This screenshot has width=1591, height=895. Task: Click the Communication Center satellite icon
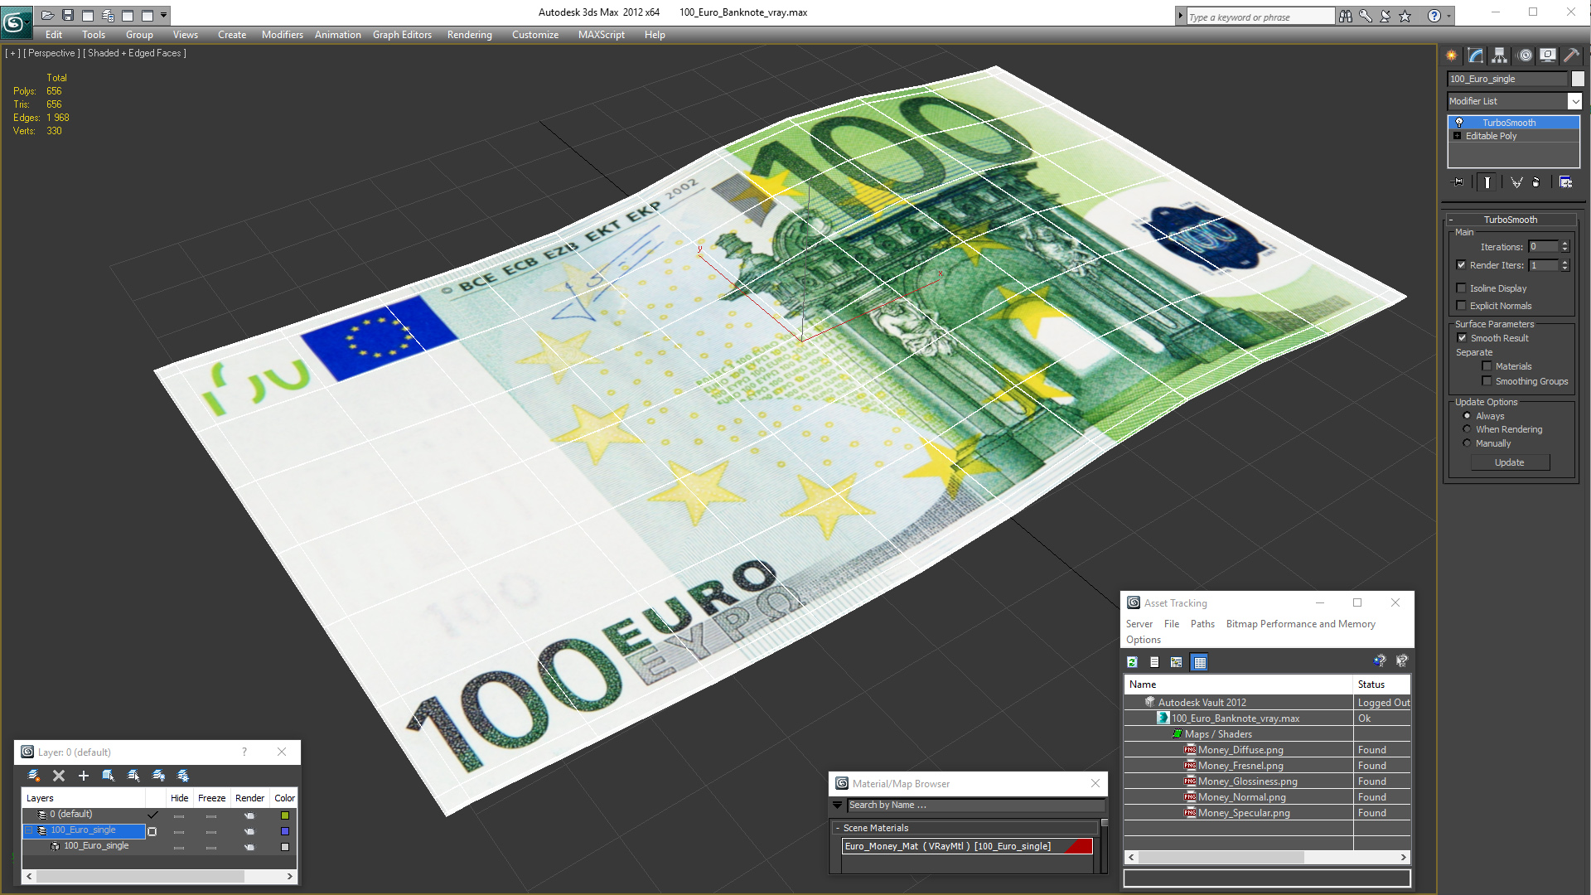[1385, 16]
